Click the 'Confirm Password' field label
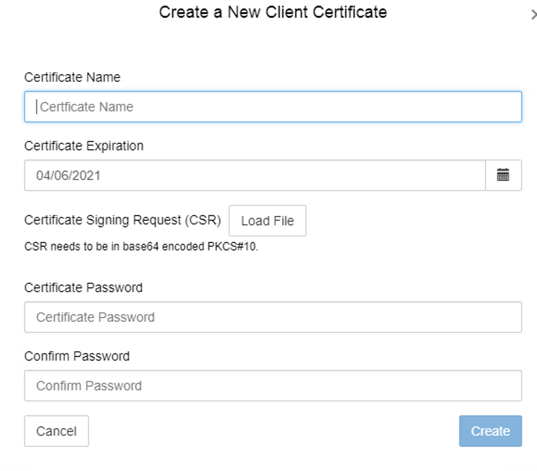This screenshot has width=537, height=471. tap(77, 356)
